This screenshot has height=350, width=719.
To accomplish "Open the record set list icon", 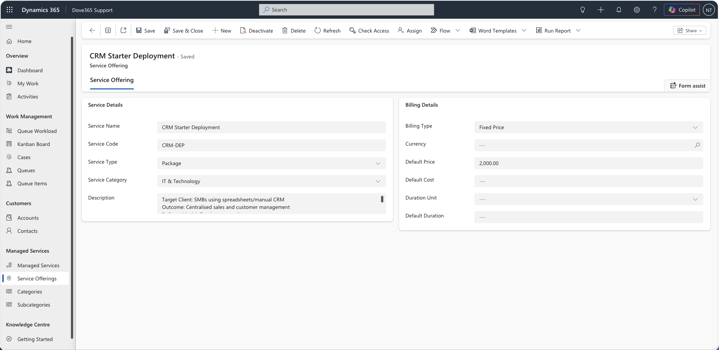I will pyautogui.click(x=108, y=30).
